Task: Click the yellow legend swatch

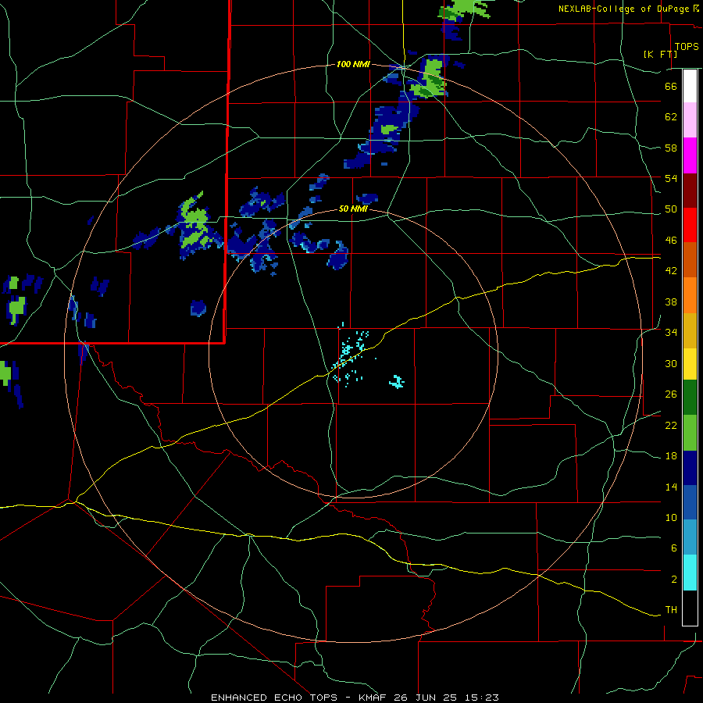Action: (690, 364)
